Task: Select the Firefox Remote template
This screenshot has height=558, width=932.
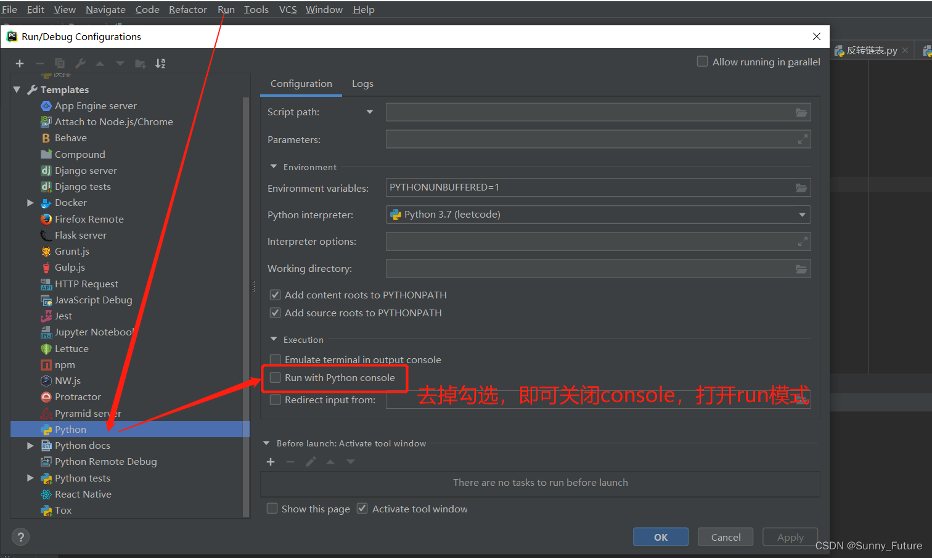Action: (89, 219)
